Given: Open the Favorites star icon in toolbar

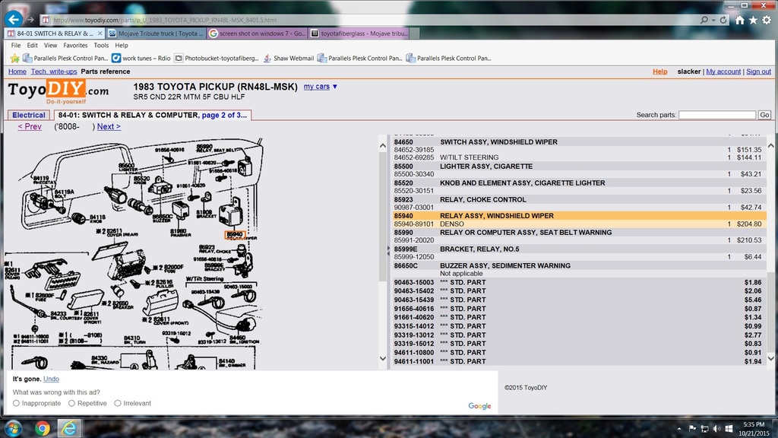Looking at the screenshot, I should pos(753,20).
